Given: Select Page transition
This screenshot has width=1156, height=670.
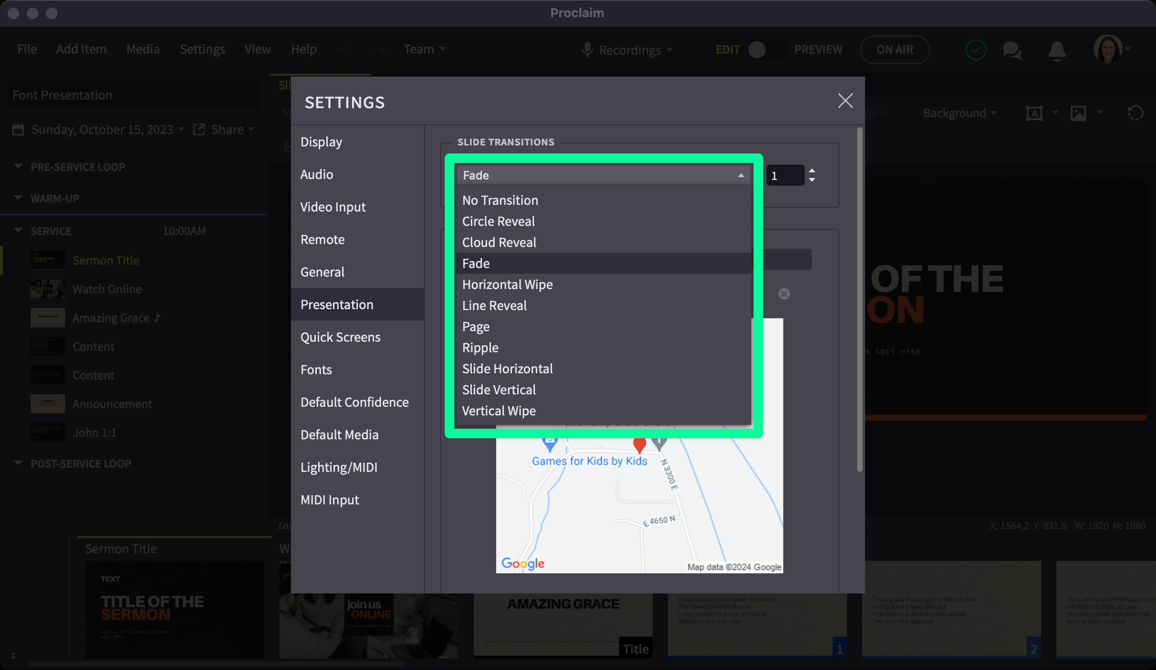Looking at the screenshot, I should click(603, 326).
